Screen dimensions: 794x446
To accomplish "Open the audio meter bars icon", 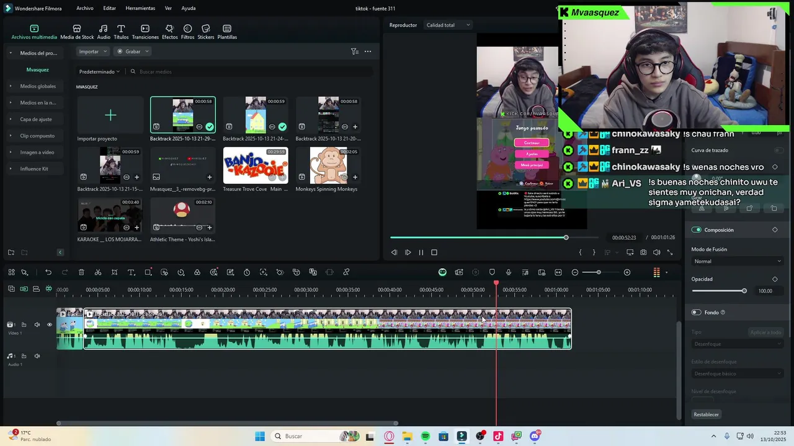I will [656, 273].
